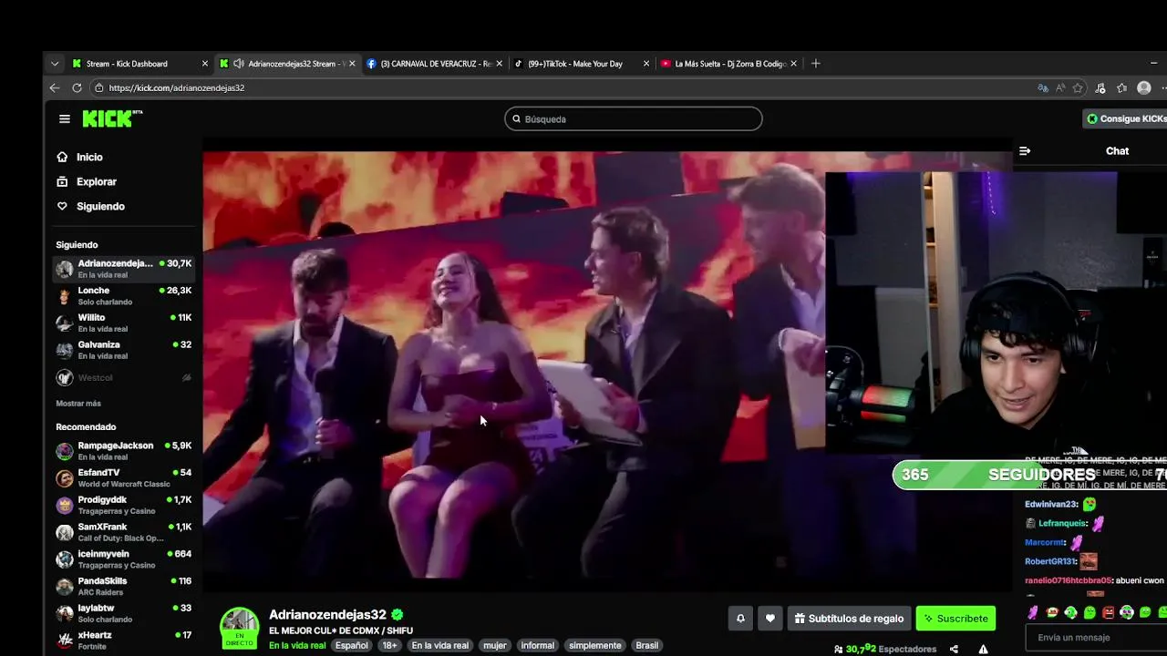Open Adrianozendejas32 channel in Siguiendo list
The height and width of the screenshot is (656, 1167).
point(123,269)
